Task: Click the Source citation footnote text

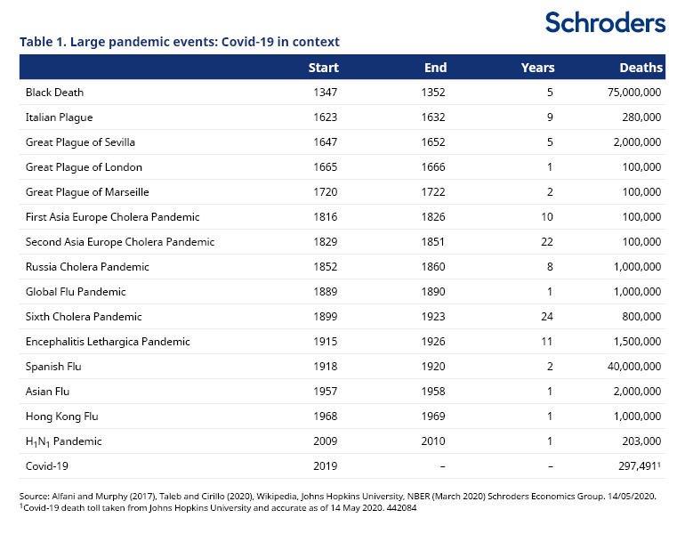Action: click(337, 496)
